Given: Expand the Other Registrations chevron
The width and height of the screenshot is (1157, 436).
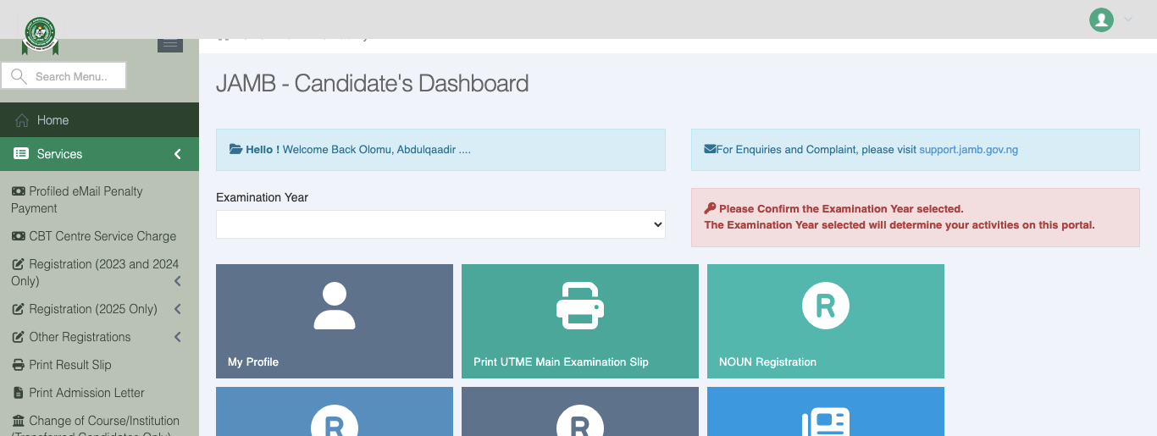Looking at the screenshot, I should coord(178,337).
